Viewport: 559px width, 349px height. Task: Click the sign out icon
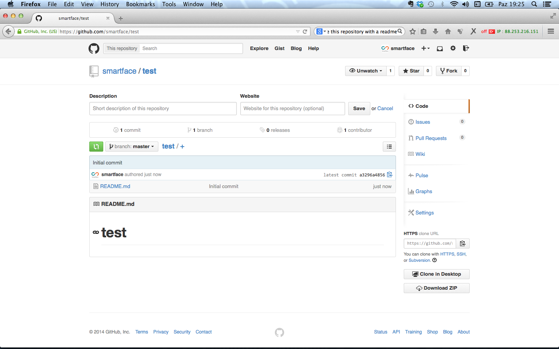(466, 48)
